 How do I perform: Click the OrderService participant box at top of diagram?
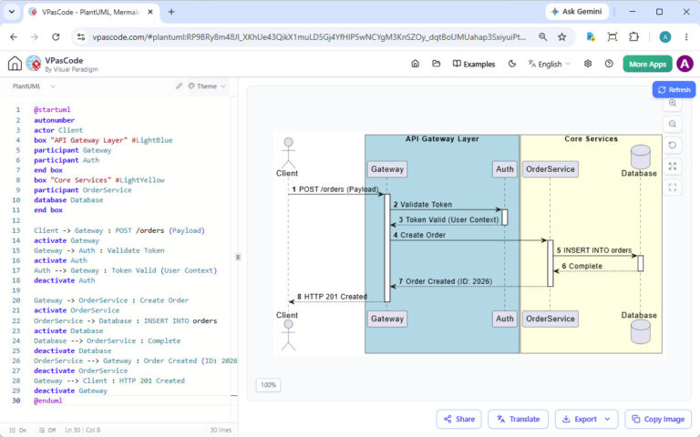pyautogui.click(x=550, y=169)
